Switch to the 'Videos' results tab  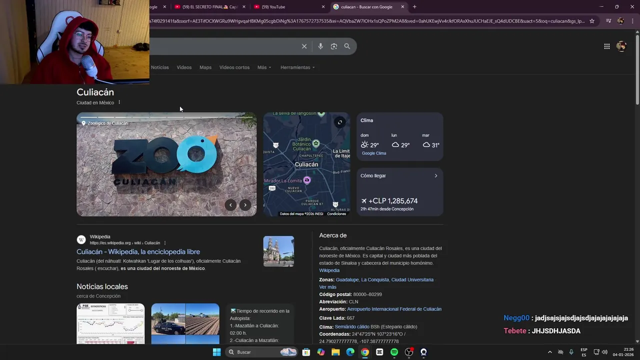point(184,67)
